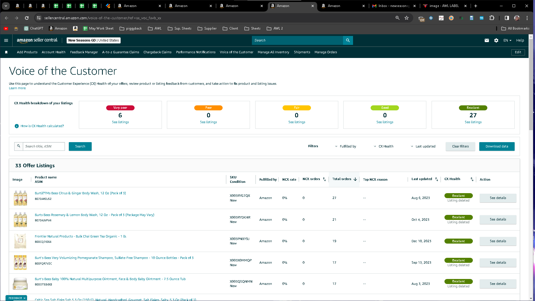Open YouTube bookmark icon

pos(6,28)
